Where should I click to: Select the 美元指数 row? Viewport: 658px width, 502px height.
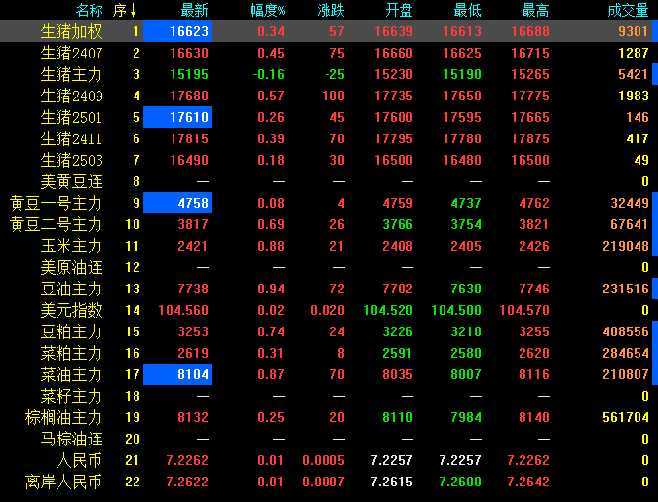[x=329, y=310]
